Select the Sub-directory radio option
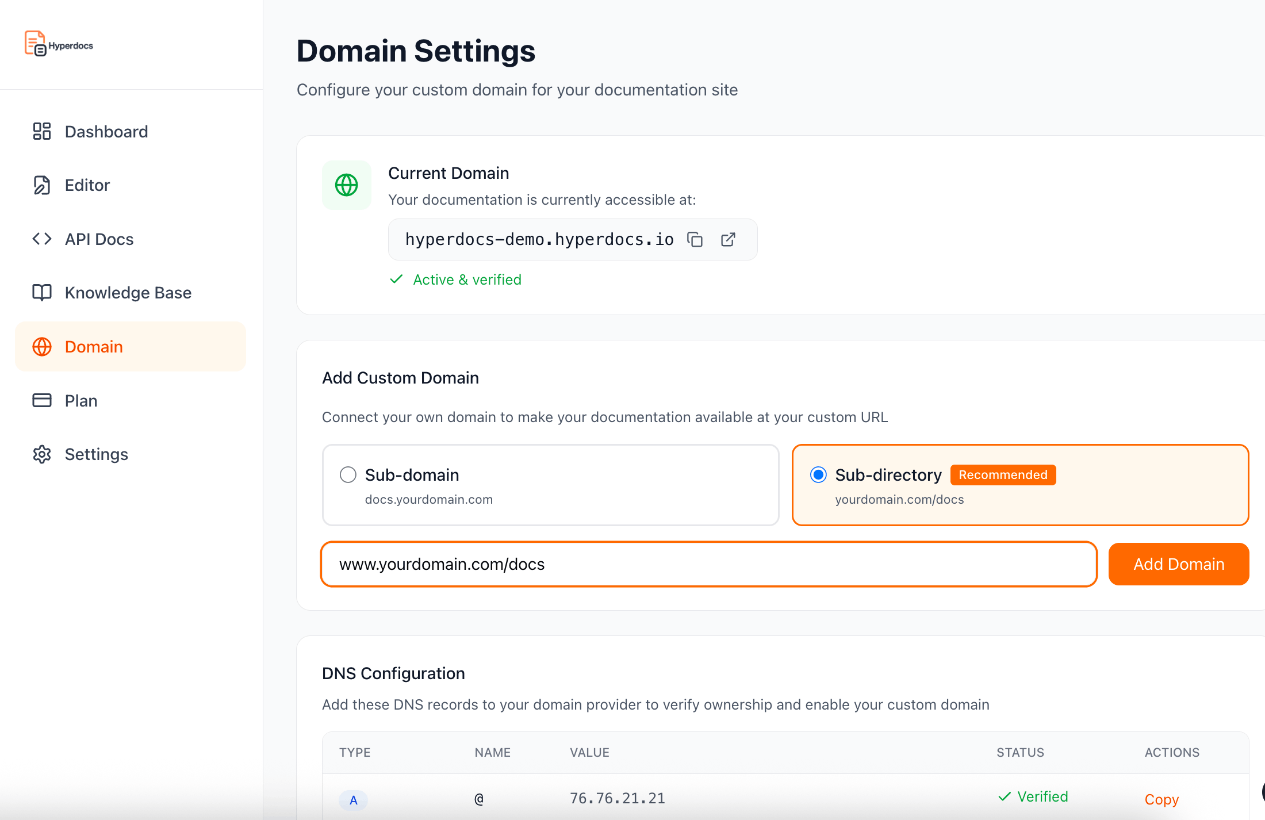Image resolution: width=1265 pixels, height=820 pixels. 818,475
